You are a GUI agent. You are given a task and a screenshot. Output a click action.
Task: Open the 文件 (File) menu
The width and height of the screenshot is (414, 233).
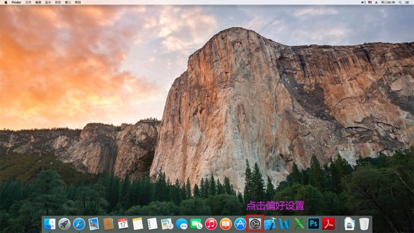(28, 2)
